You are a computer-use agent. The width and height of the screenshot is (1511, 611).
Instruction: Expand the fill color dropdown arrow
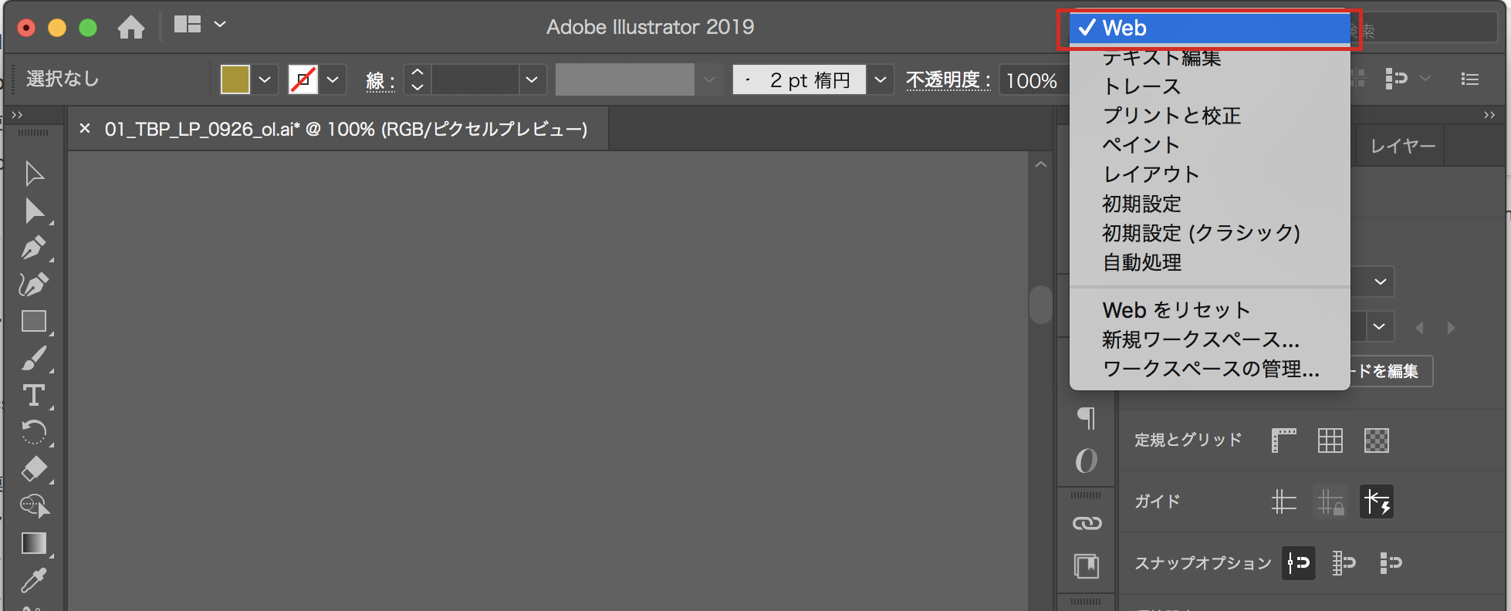click(265, 79)
